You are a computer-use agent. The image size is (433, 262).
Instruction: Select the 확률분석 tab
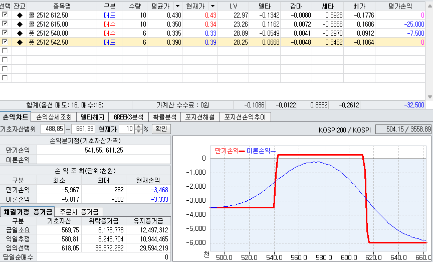pos(165,117)
